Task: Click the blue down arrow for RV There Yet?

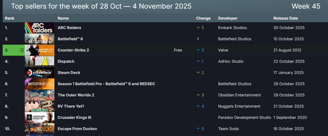Action: [198, 106]
